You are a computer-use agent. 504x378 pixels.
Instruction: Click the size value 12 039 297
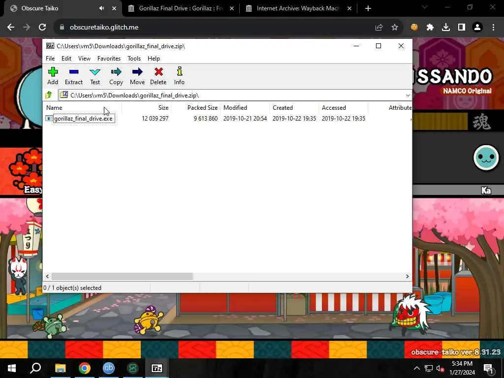tap(155, 119)
